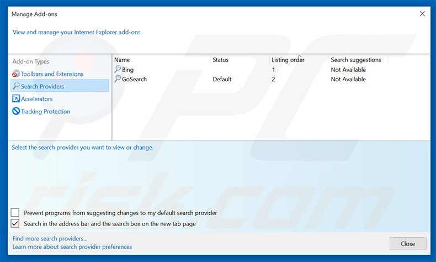This screenshot has height=262, width=436.
Task: Click listing order 1 for Bing
Action: (273, 70)
